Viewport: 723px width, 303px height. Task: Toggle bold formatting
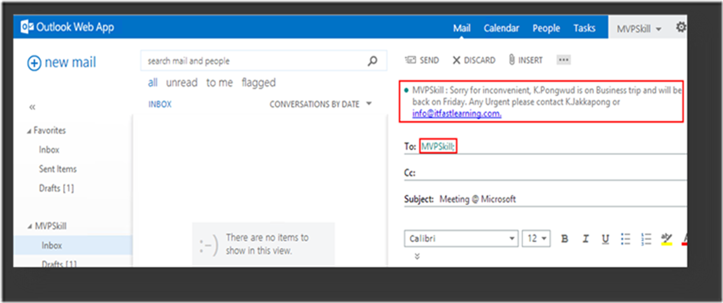point(565,239)
